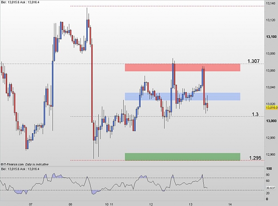Click the 13,140 price axis label

click(x=270, y=4)
